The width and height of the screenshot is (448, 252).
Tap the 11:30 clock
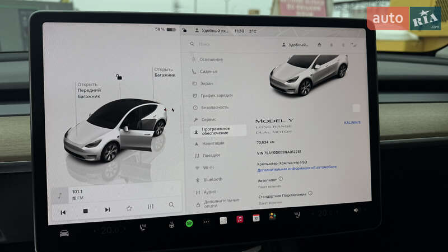239,31
